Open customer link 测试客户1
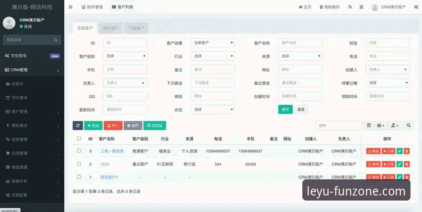This screenshot has height=212, width=422. coord(109,177)
